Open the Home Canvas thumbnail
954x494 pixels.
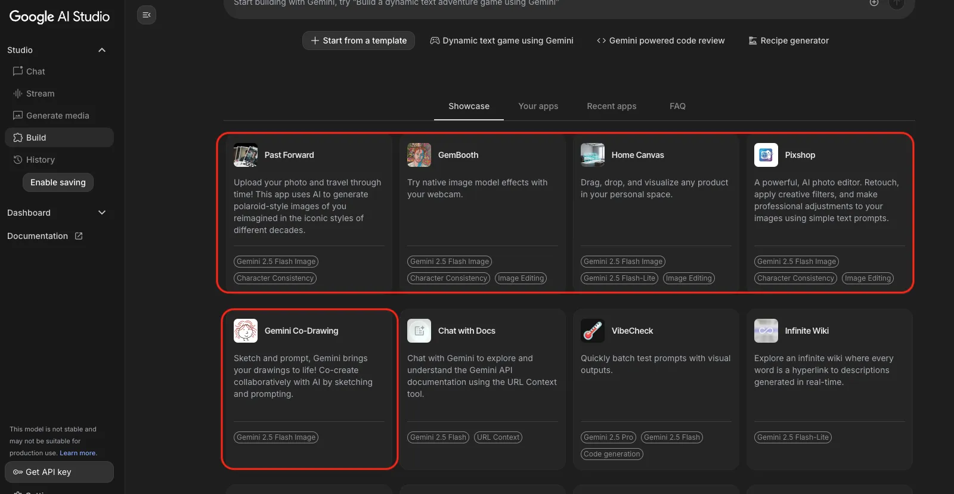[x=593, y=155]
